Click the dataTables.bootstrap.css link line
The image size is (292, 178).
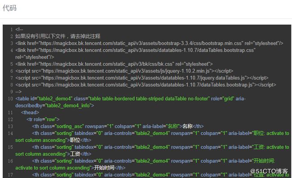(135, 50)
